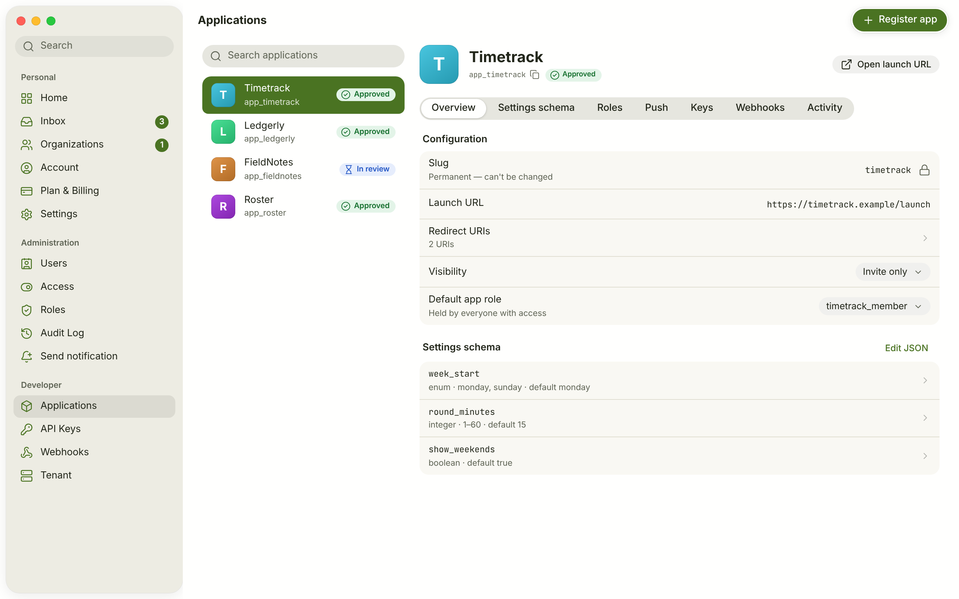This screenshot has width=959, height=599.
Task: Select the Roster application
Action: [x=303, y=206]
